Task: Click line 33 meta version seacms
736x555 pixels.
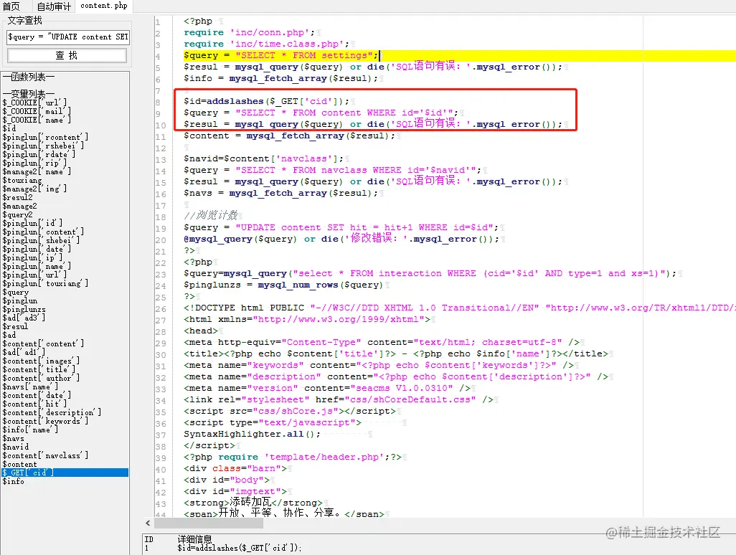Action: point(326,389)
